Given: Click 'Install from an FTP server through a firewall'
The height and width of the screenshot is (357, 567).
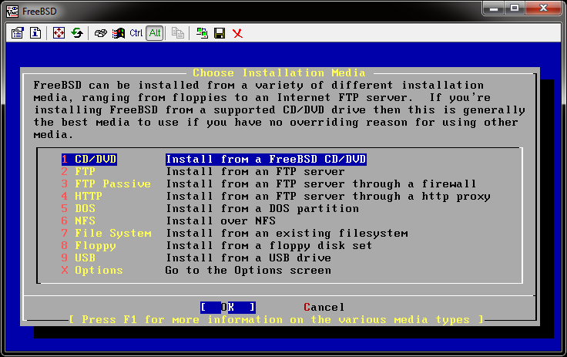Looking at the screenshot, I should point(321,184).
